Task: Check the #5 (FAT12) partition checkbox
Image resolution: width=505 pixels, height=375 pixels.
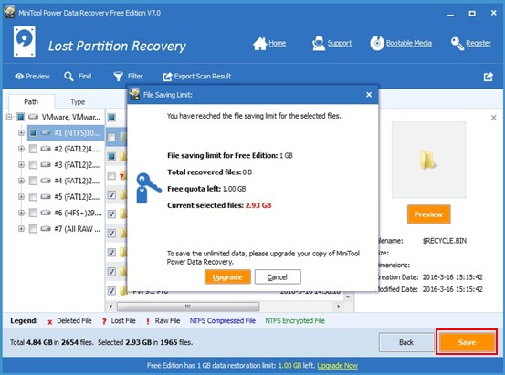Action: [x=33, y=197]
